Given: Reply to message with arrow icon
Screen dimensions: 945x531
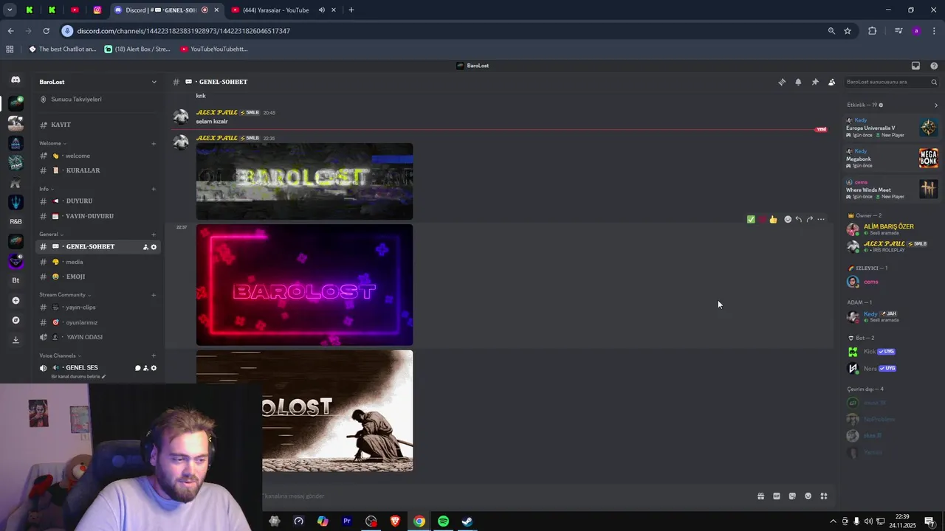Looking at the screenshot, I should coord(799,219).
